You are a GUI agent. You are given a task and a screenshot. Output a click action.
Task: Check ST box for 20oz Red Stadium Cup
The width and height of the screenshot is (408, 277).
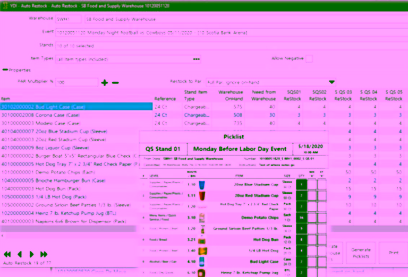coord(321,196)
